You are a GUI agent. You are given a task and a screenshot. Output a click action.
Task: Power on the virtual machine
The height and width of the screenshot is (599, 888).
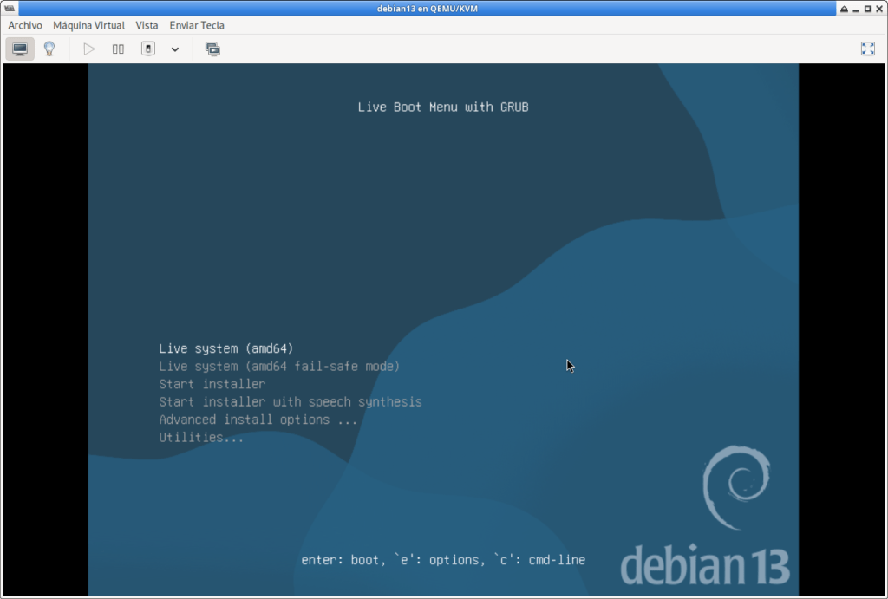coord(89,49)
